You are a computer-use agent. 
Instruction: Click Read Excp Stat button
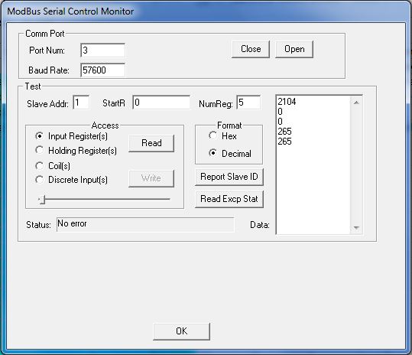click(229, 199)
